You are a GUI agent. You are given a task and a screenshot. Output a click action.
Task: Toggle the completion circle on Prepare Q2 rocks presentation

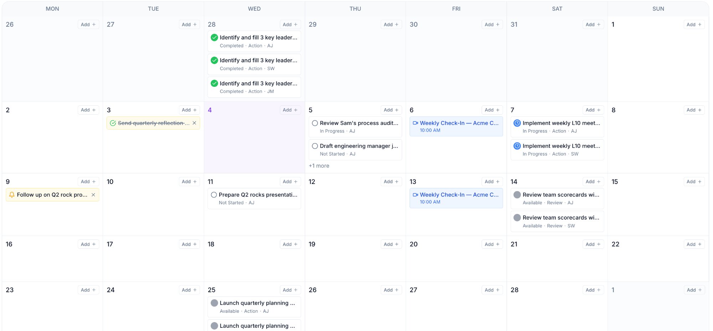(214, 195)
